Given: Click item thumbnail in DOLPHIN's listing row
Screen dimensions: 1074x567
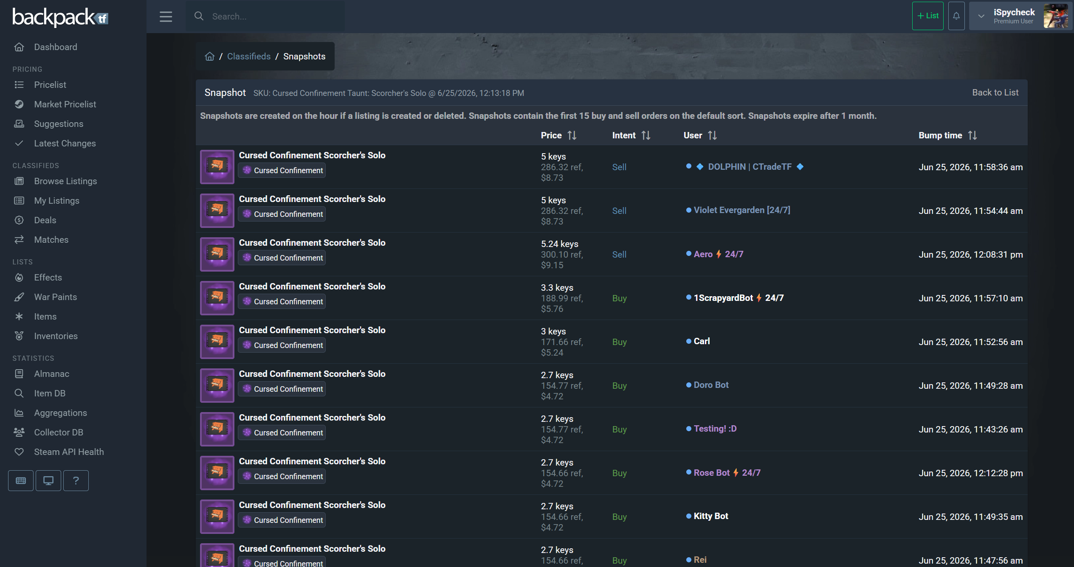Looking at the screenshot, I should pos(217,167).
